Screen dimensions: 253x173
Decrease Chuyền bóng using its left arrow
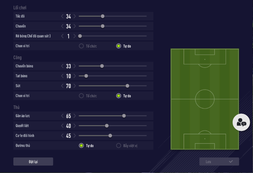point(63,66)
